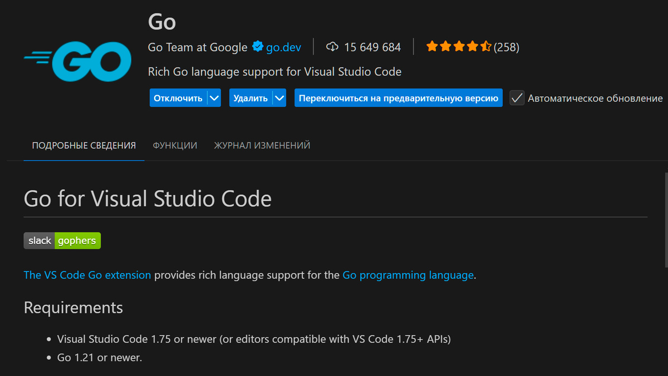Viewport: 668px width, 376px height.
Task: Click the Go extension logo
Action: 77,62
